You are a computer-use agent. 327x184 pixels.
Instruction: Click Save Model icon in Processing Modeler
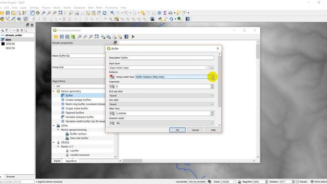tap(61, 37)
